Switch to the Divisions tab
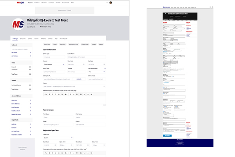This screenshot has height=157, width=235. (23, 39)
